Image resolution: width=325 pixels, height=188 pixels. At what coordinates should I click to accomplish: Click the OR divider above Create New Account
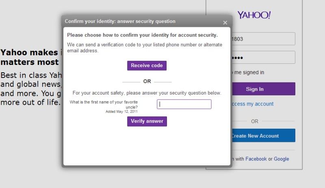(254, 121)
